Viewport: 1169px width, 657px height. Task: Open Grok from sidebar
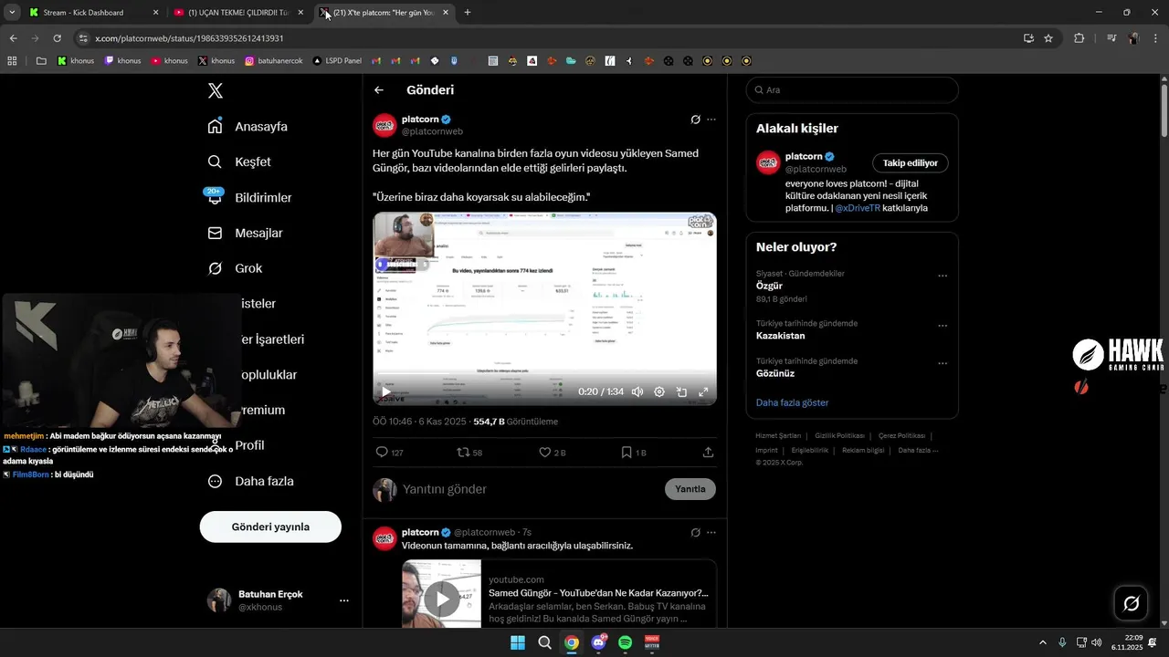click(x=235, y=268)
